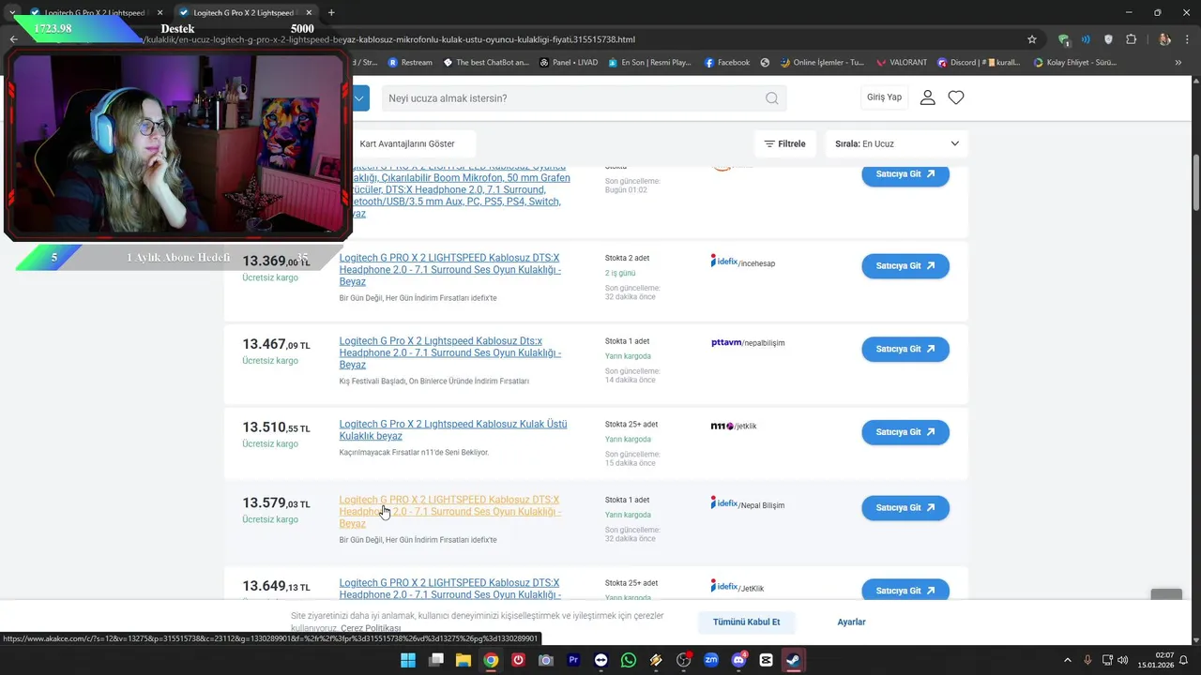Open the En Son Resmi Play bookmark
Screen dimensions: 1201x675
tap(649, 63)
